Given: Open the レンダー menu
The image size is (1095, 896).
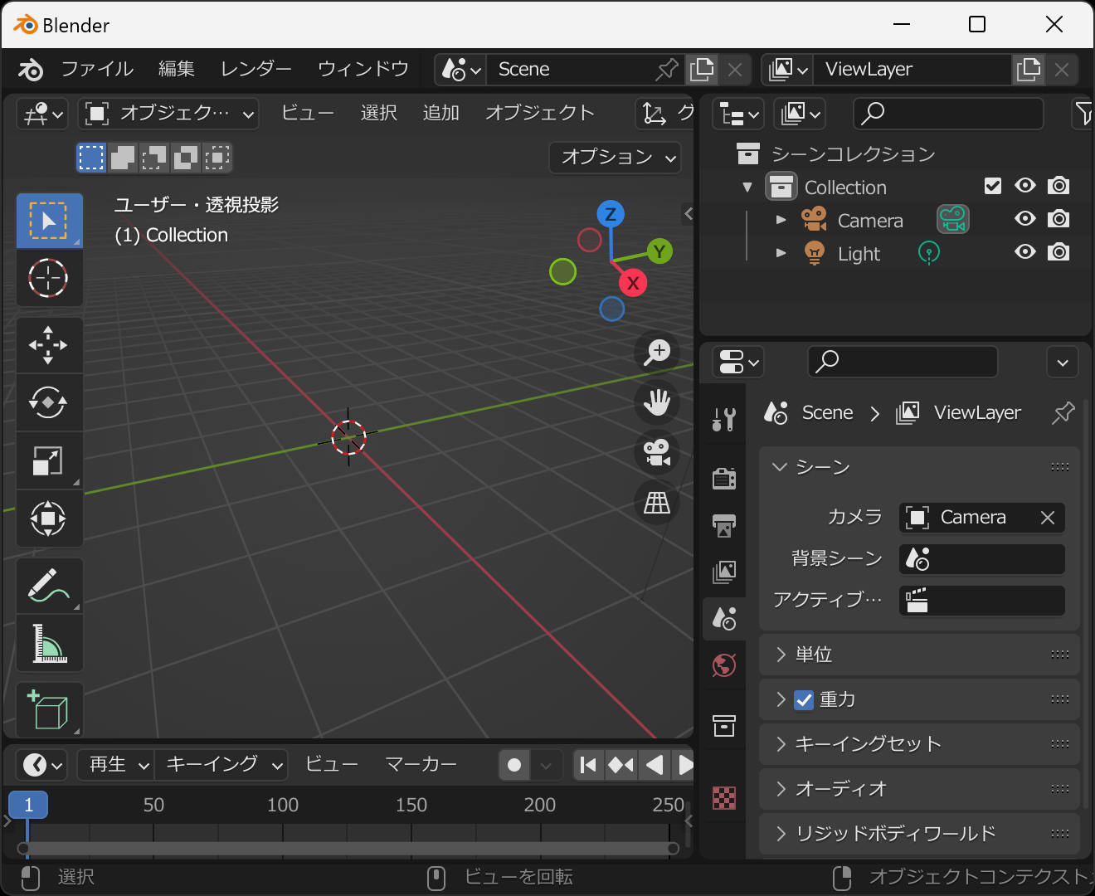Looking at the screenshot, I should tap(255, 69).
